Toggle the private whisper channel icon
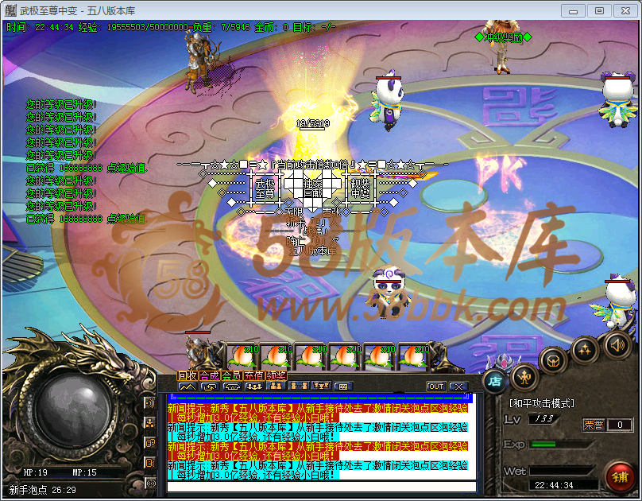The width and height of the screenshot is (642, 501). [x=150, y=463]
